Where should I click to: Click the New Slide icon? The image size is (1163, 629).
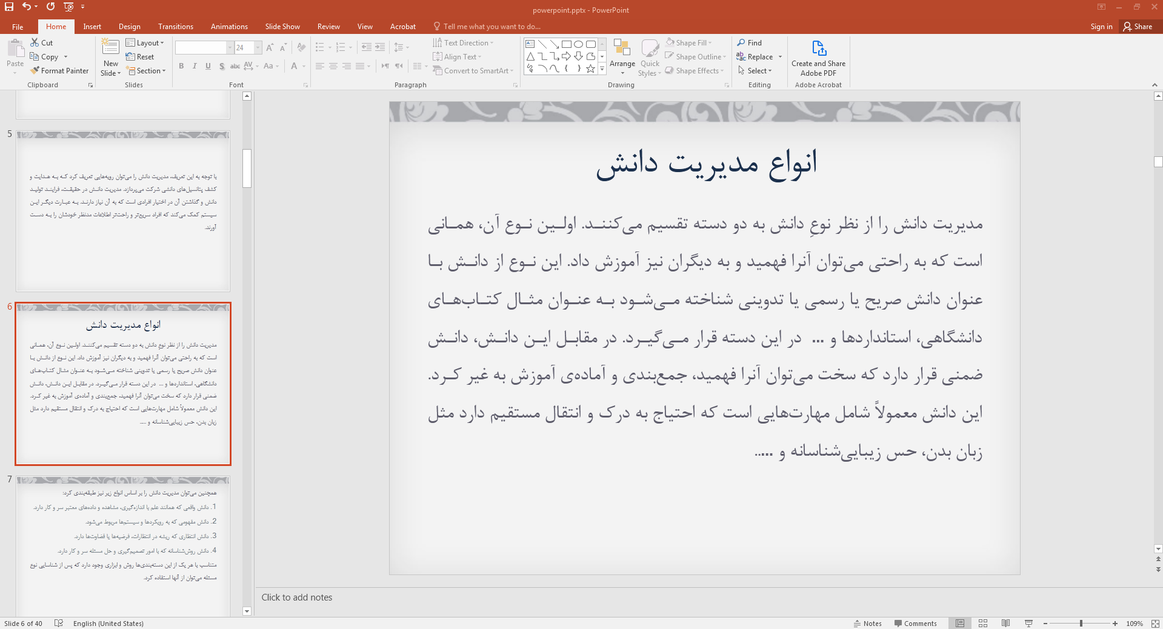pos(110,47)
